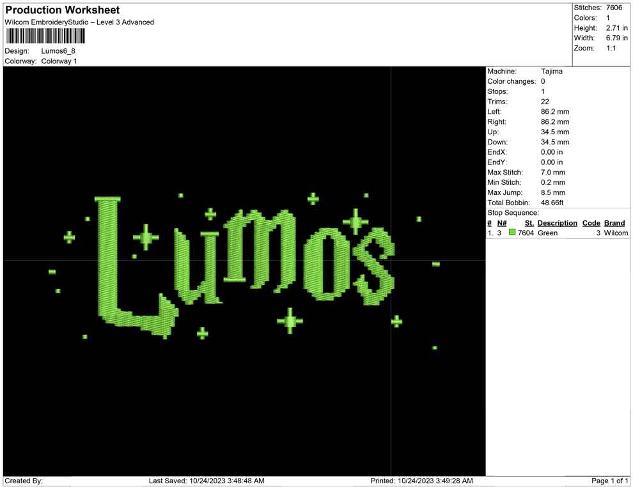This screenshot has height=487, width=633.
Task: Click the green thread color swatch
Action: tap(512, 233)
